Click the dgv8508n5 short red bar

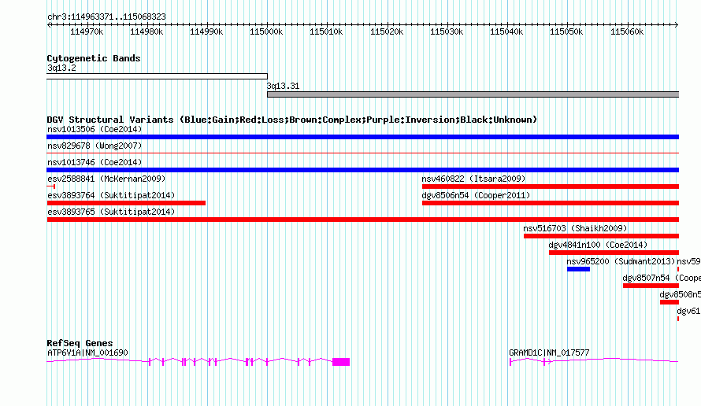point(669,302)
